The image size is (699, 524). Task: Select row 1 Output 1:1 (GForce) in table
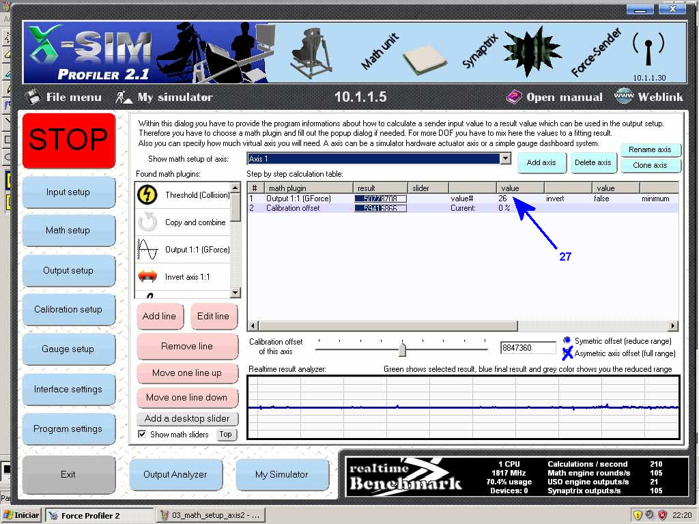click(x=463, y=199)
